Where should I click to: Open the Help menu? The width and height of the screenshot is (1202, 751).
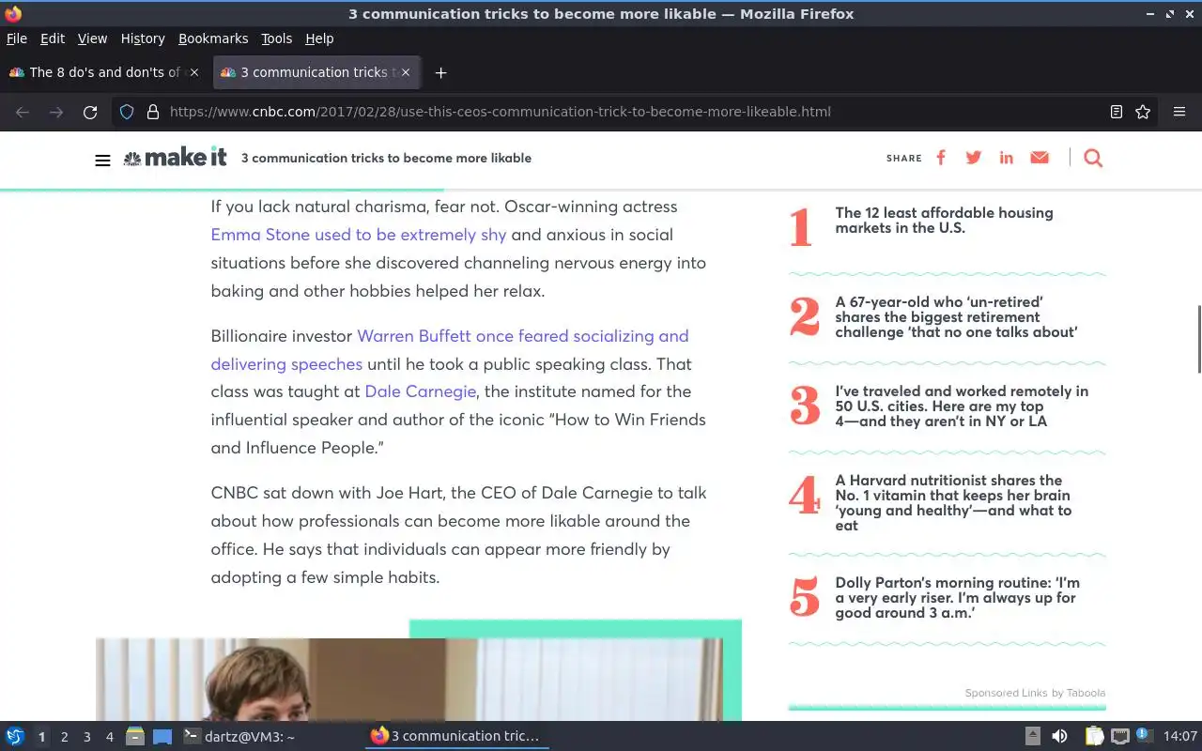pos(319,38)
